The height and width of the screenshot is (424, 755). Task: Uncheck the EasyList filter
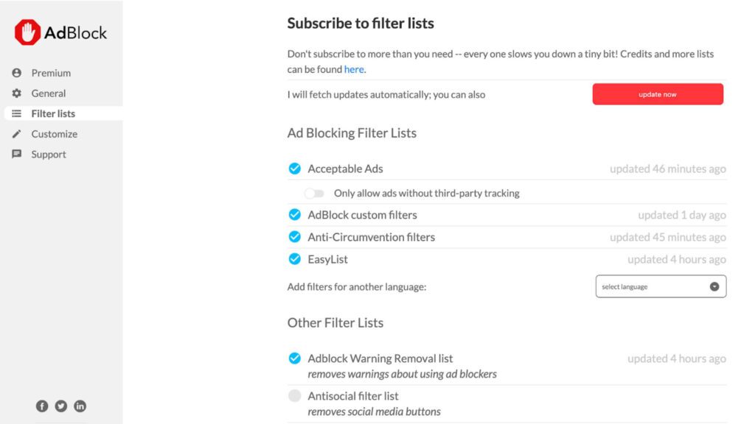coord(295,259)
